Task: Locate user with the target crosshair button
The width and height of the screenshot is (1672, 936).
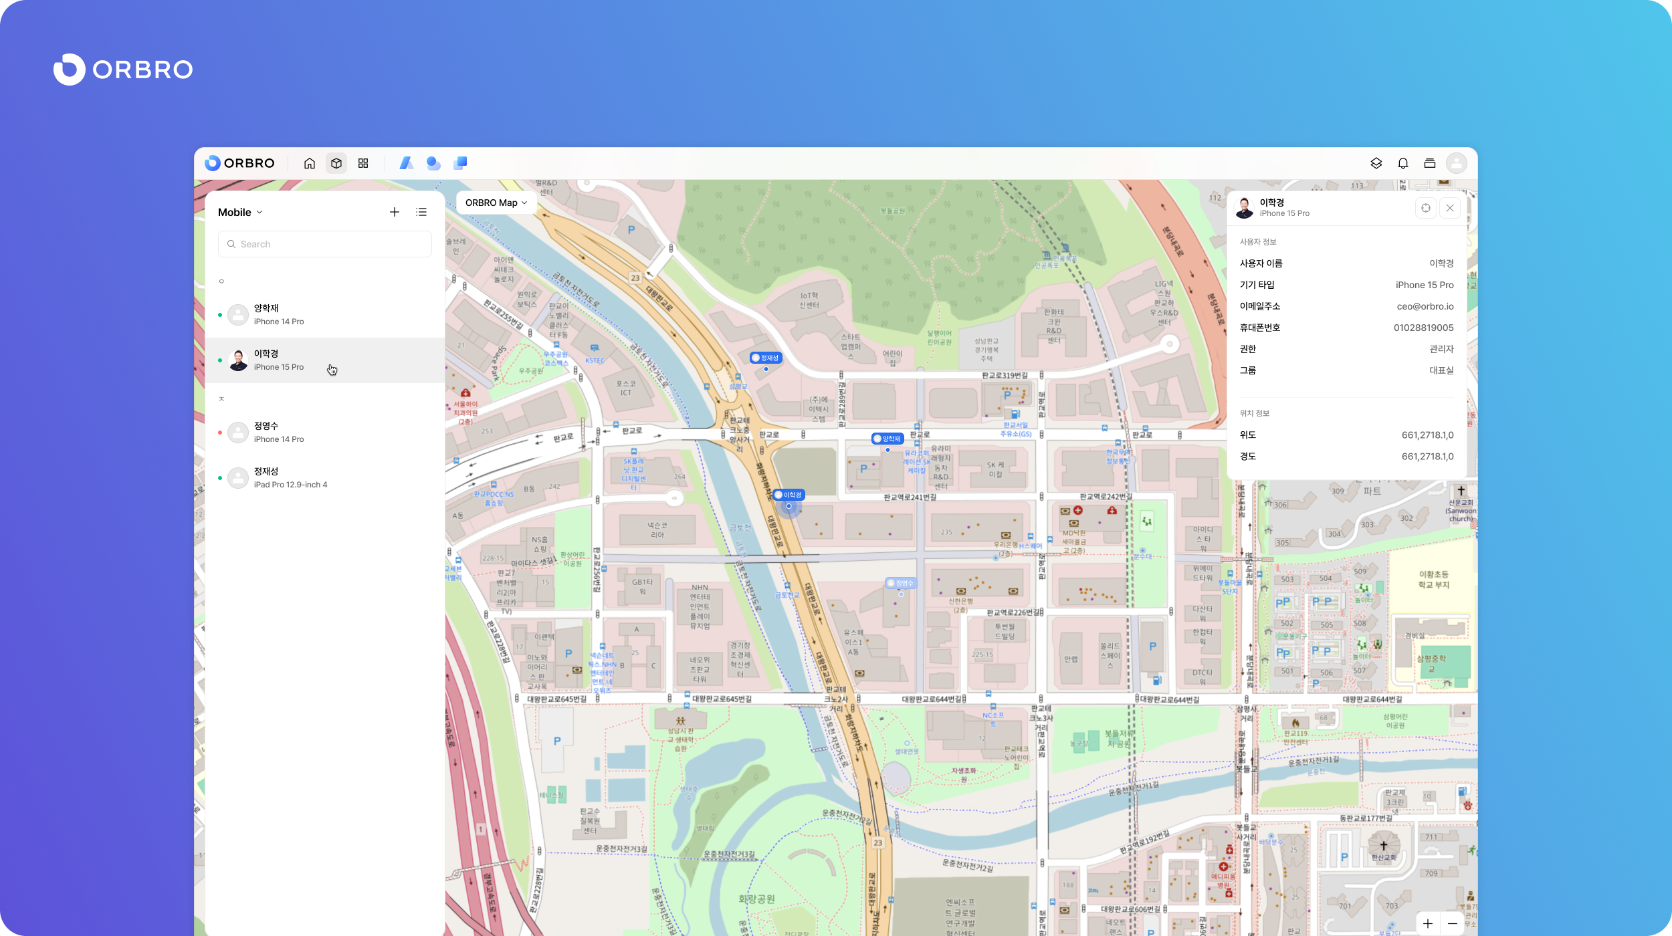Action: click(1425, 208)
